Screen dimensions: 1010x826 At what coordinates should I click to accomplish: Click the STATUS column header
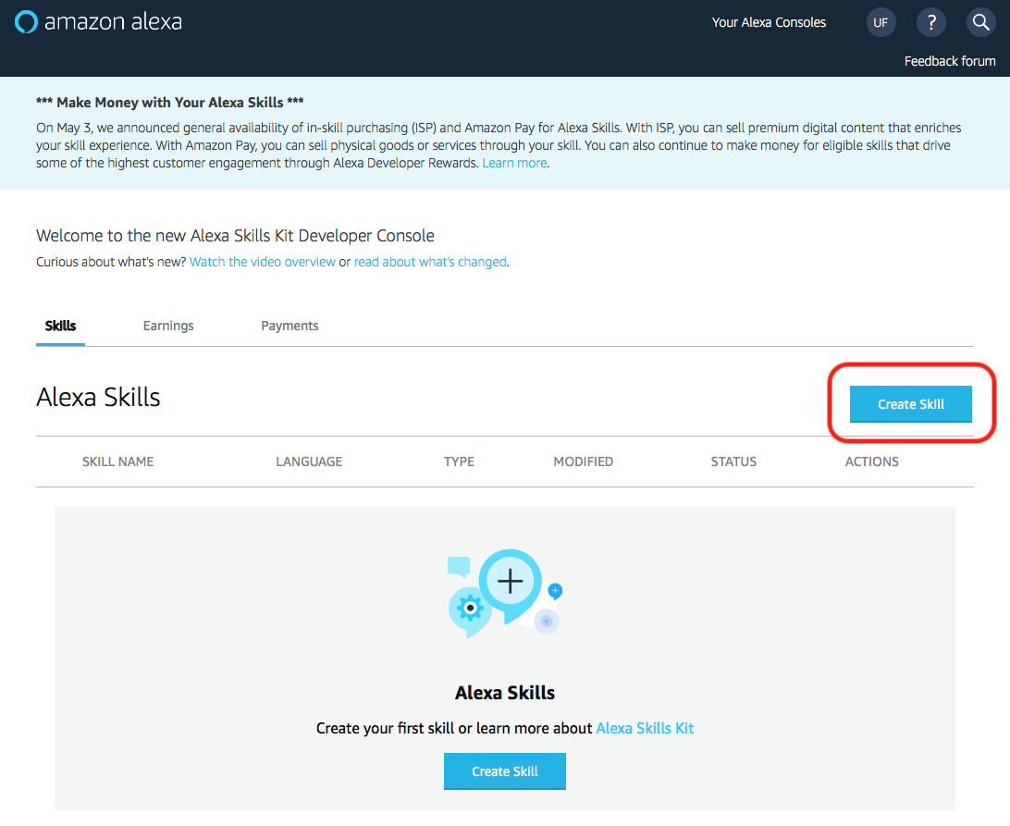coord(733,461)
